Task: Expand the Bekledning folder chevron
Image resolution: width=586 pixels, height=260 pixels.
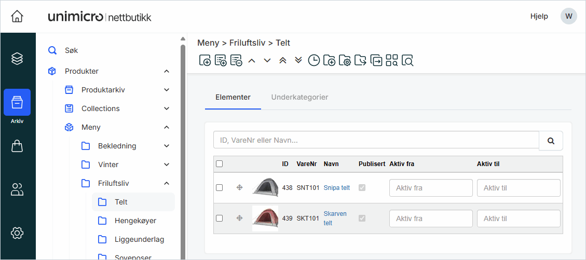Action: point(167,146)
